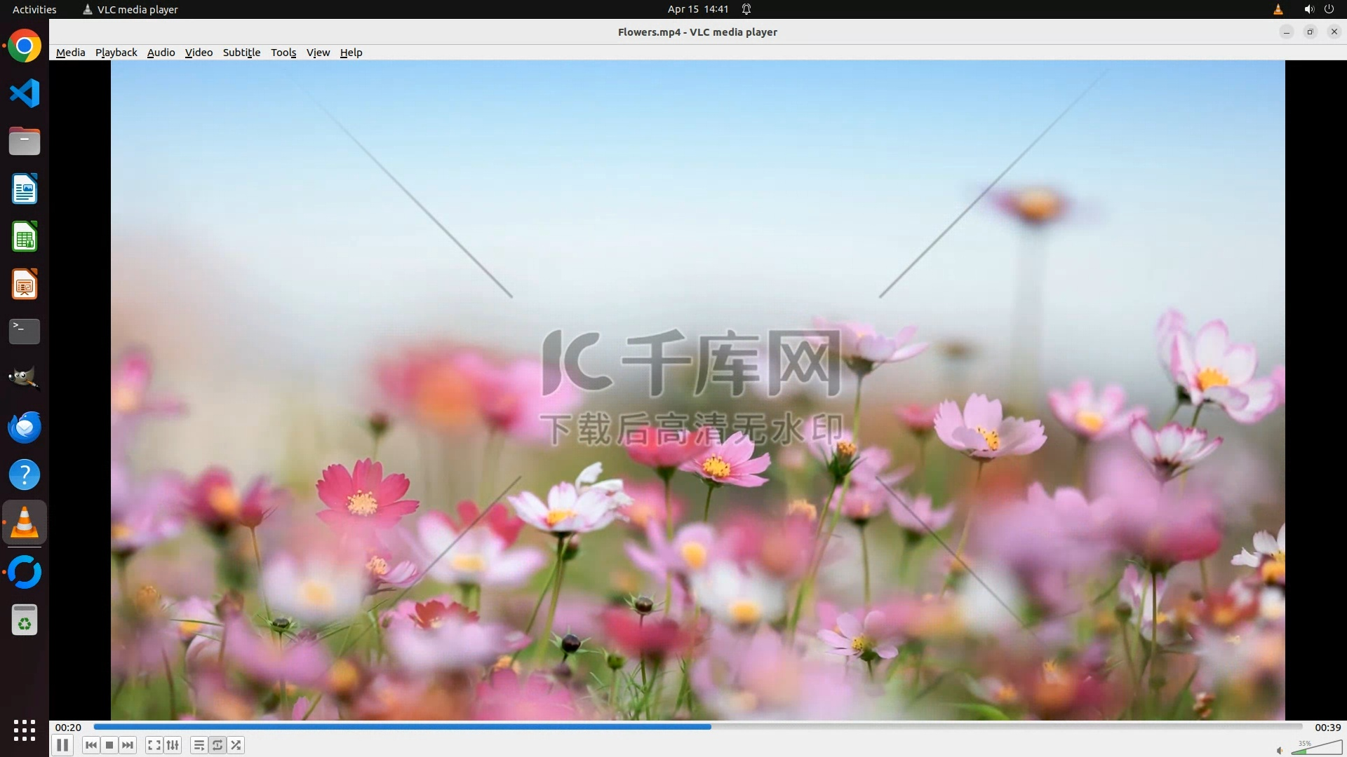Toggle the remaining time label 00:39

coord(1327,728)
